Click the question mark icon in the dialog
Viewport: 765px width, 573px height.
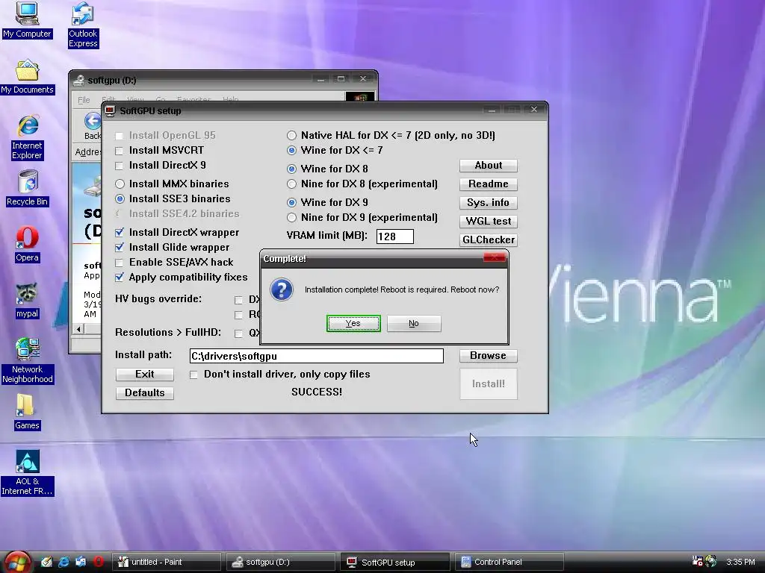point(282,289)
